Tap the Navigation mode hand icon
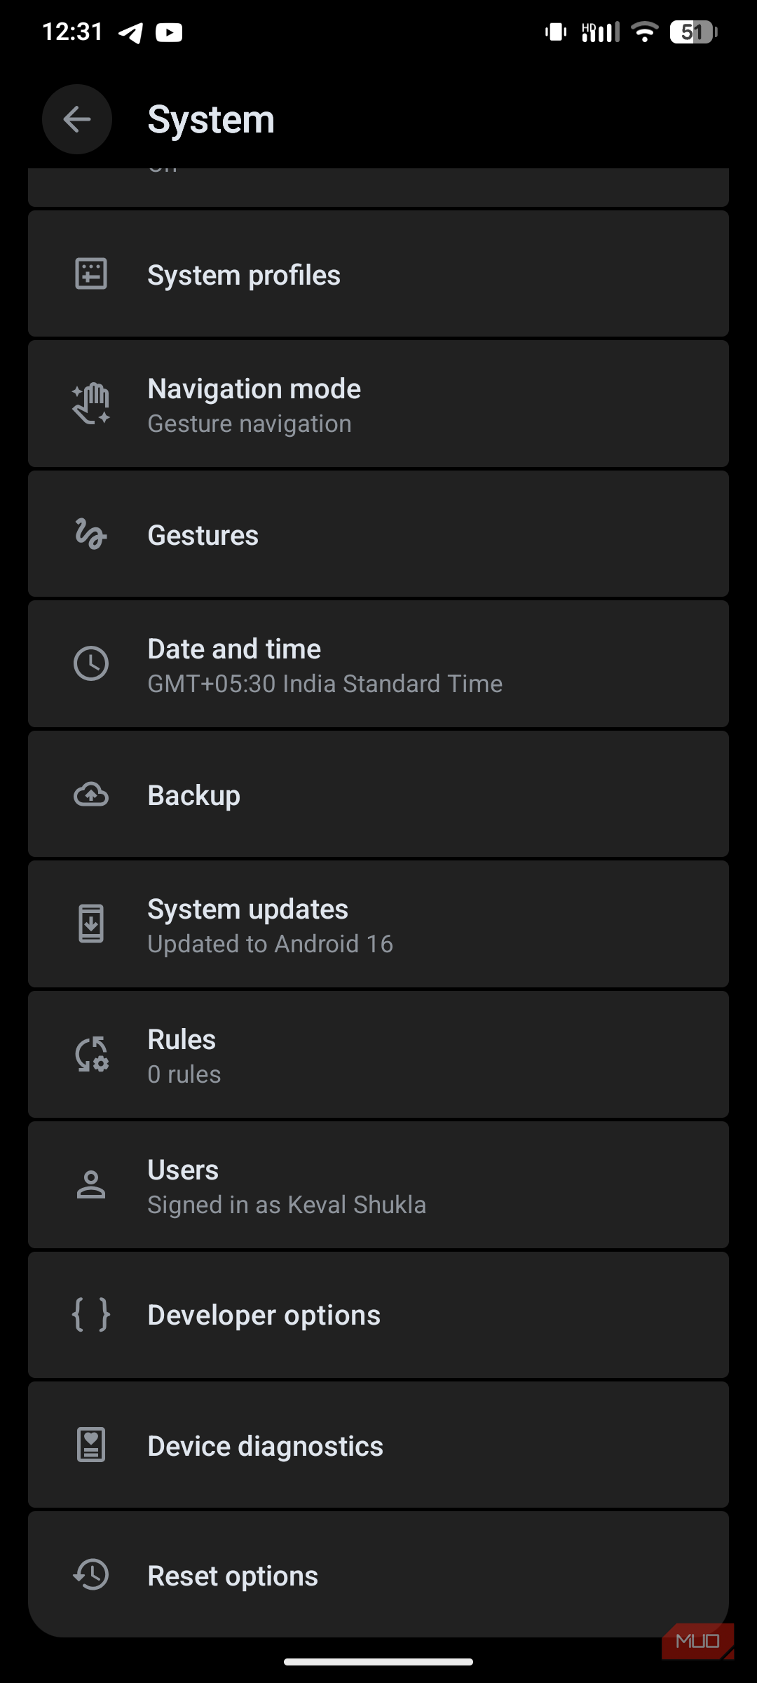 pos(91,404)
